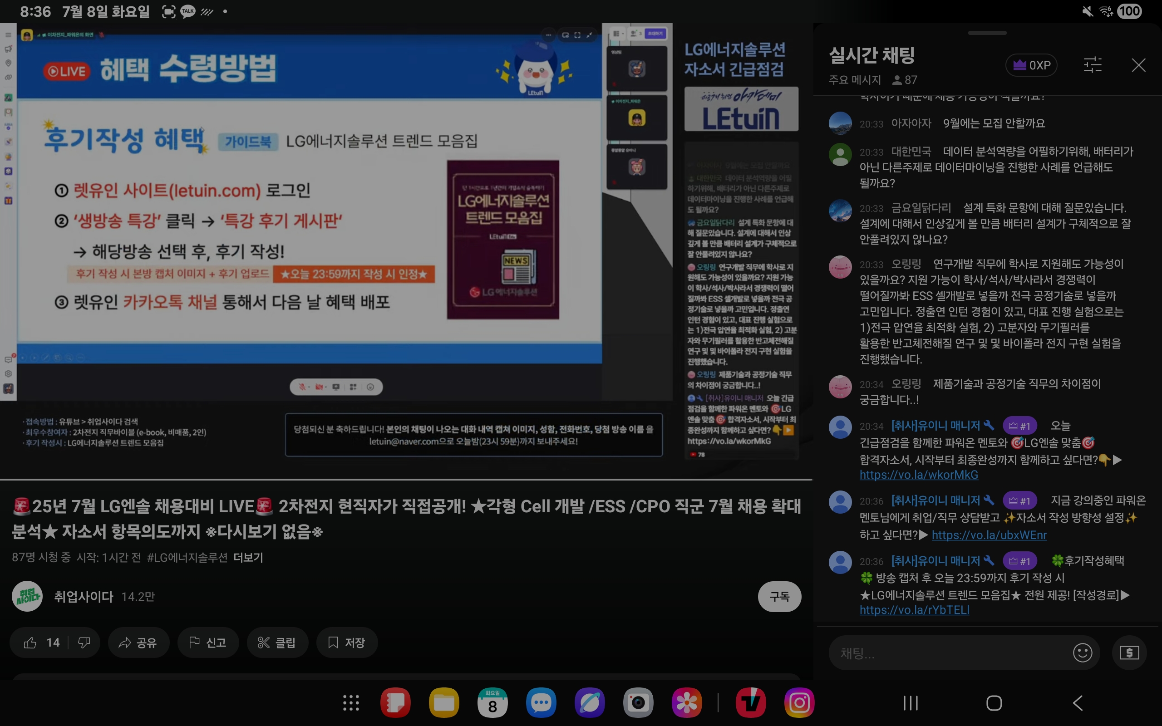Tap 대한민국 green user avatar

[x=840, y=154]
